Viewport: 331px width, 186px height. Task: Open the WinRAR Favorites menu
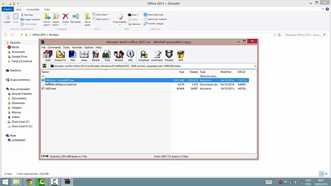pyautogui.click(x=77, y=48)
